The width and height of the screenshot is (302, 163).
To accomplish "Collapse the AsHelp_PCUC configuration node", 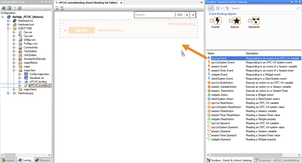I will pyautogui.click(x=3, y=17).
